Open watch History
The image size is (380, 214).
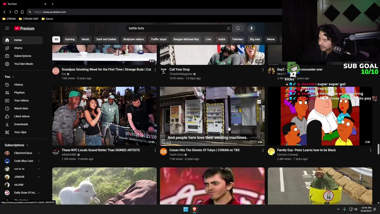point(23,85)
